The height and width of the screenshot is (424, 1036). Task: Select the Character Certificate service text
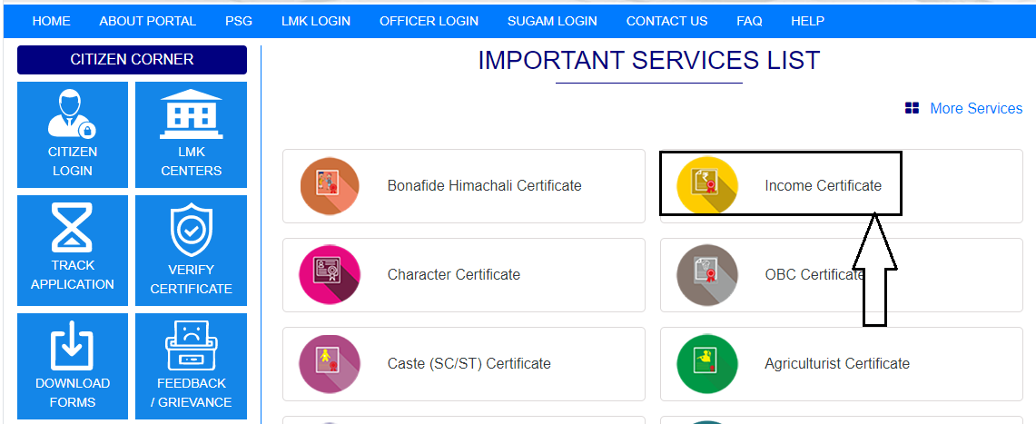(x=454, y=275)
